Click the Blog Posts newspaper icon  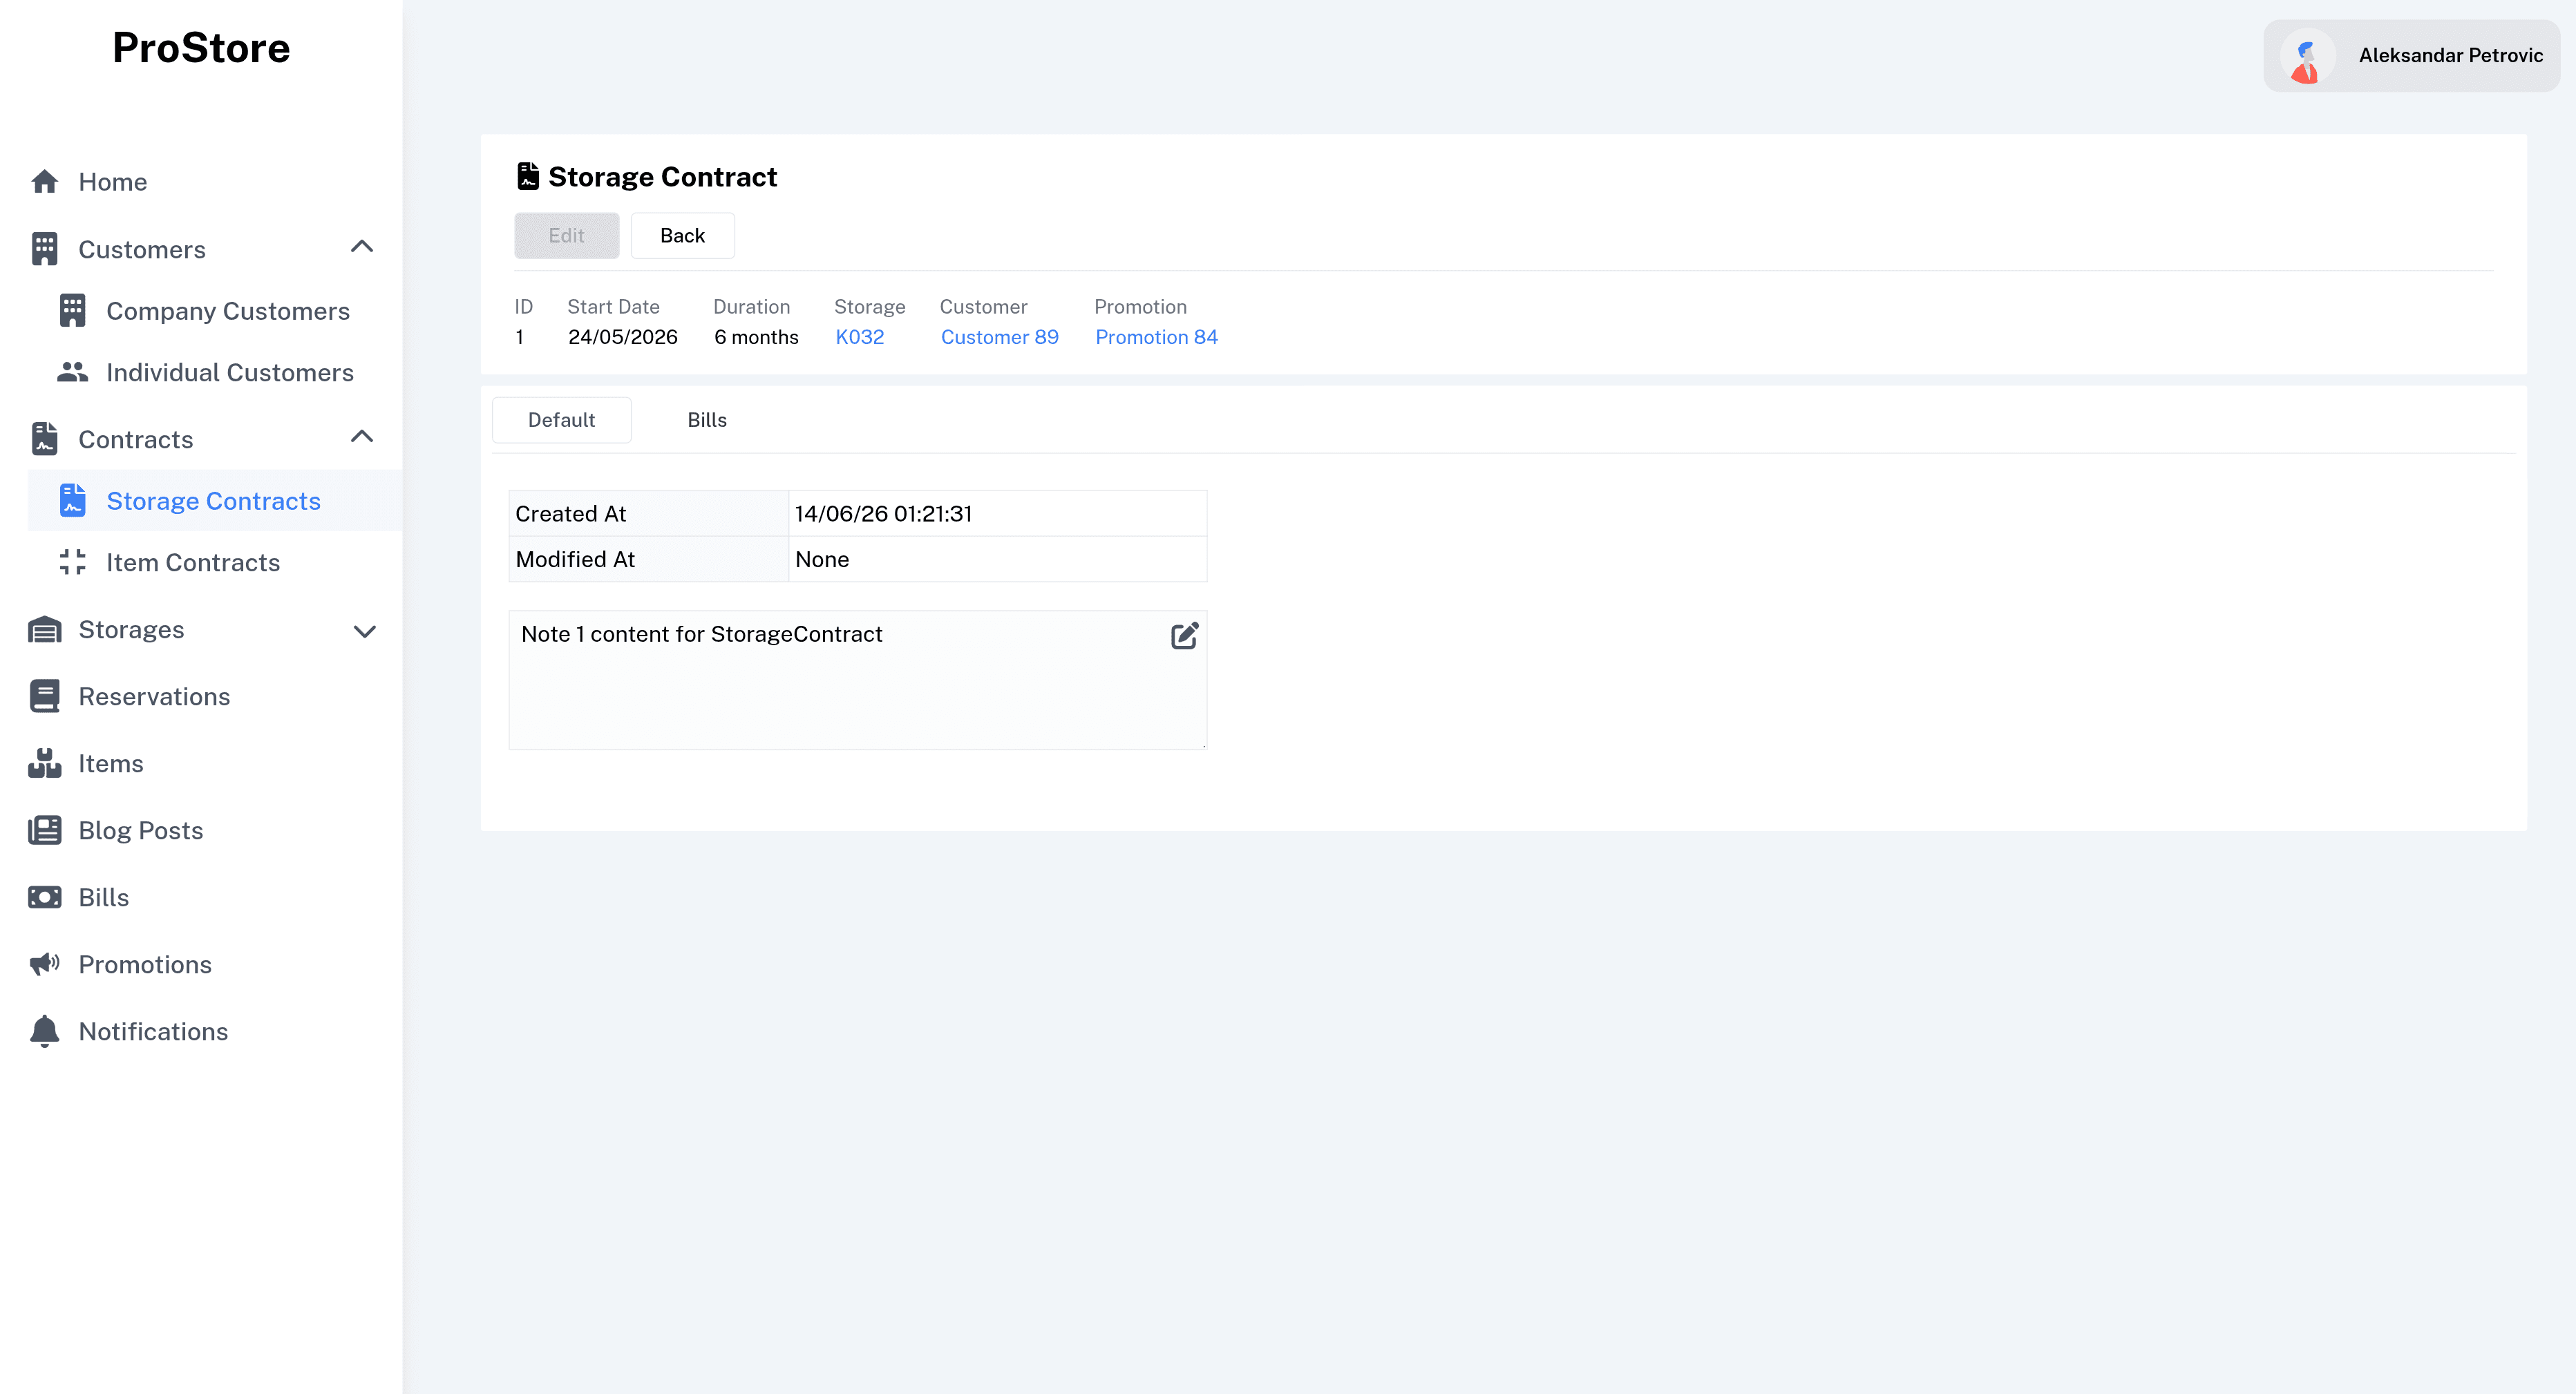[44, 830]
